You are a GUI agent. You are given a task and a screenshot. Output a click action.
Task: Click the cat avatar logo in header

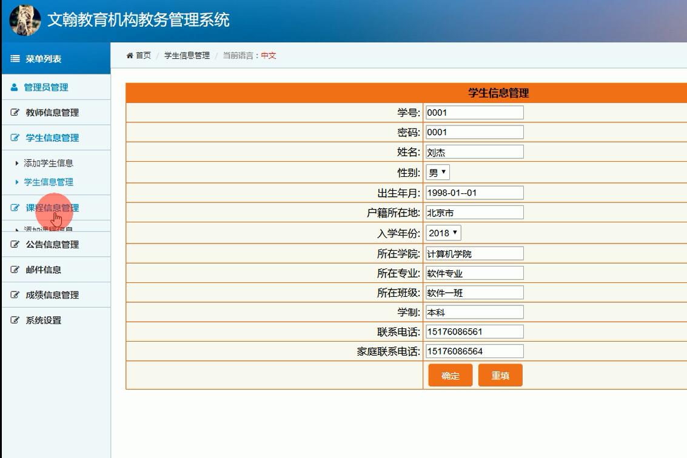pos(25,20)
